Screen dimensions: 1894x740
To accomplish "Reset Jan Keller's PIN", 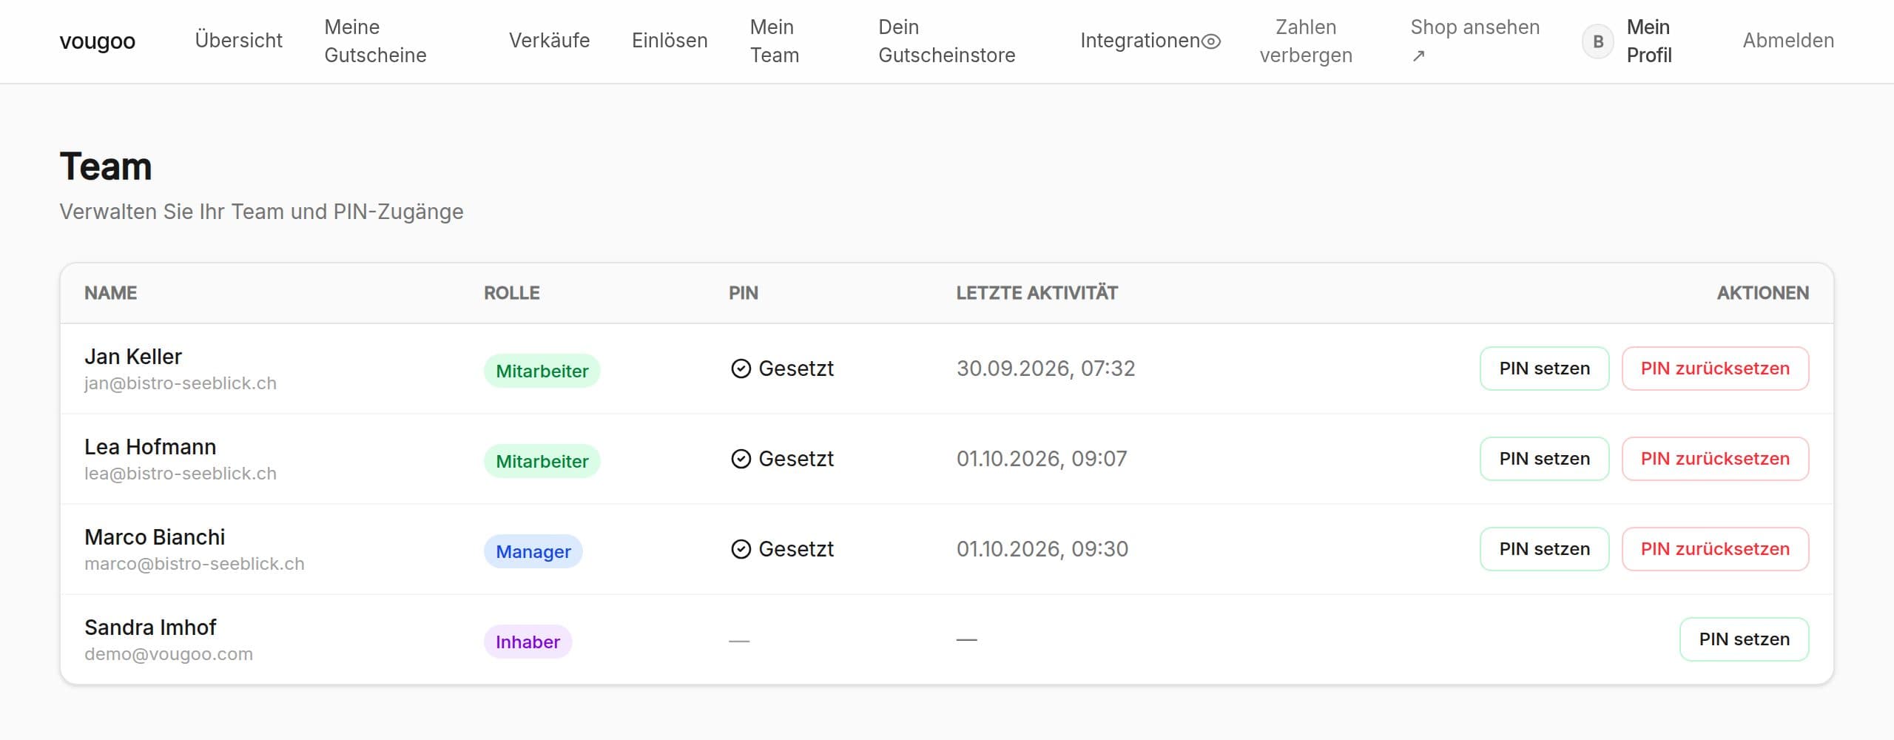I will tap(1715, 369).
